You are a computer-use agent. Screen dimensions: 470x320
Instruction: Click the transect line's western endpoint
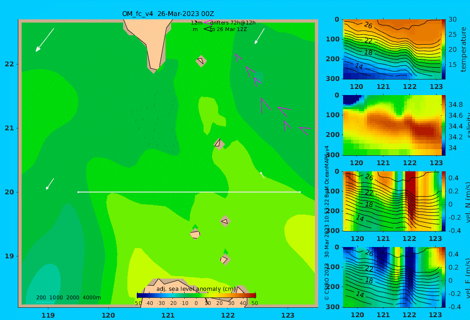(78, 192)
